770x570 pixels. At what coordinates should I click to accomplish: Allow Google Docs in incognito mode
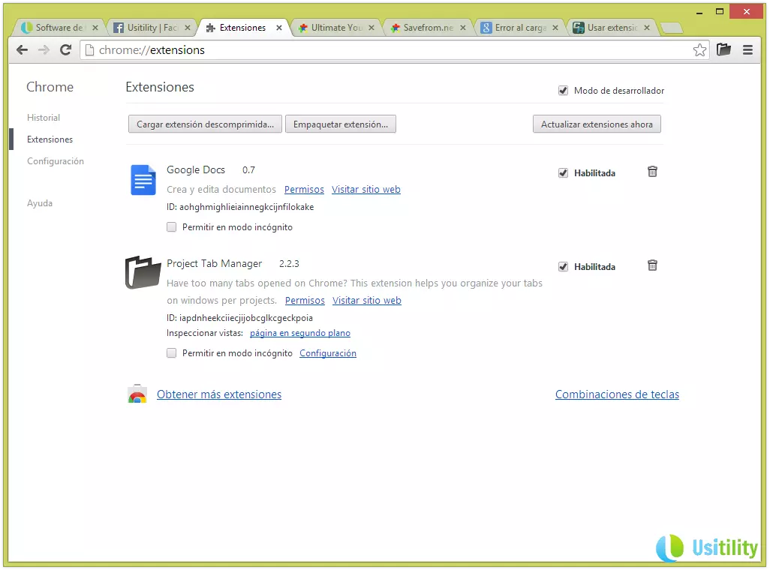pos(172,227)
